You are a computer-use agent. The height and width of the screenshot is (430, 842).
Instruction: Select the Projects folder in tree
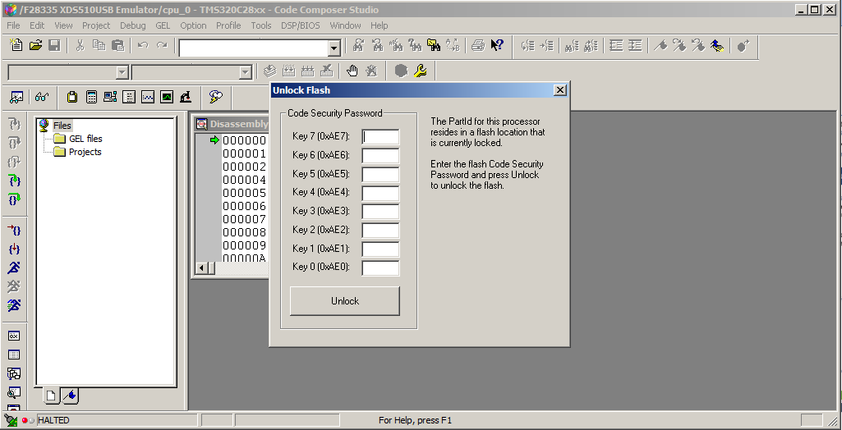click(85, 153)
